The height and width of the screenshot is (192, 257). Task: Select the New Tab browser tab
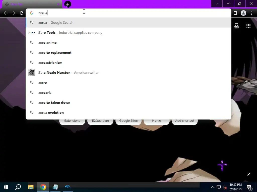point(32,4)
